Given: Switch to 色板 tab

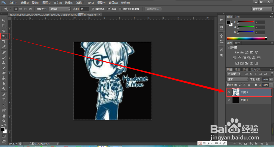Looking at the screenshot, I should click(237, 17).
